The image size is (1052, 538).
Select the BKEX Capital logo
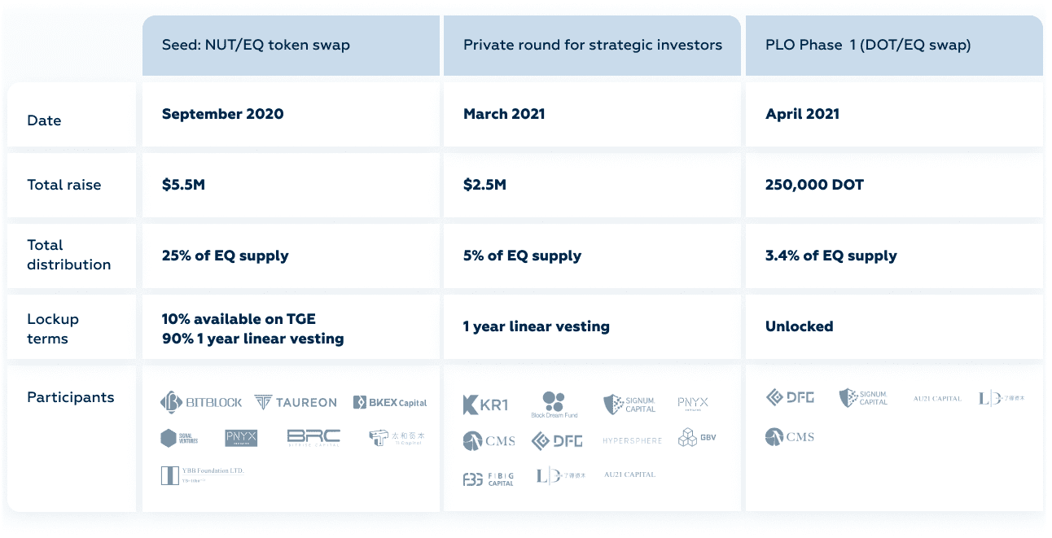[x=390, y=402]
